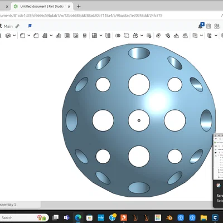Select the Chamfer tool

tap(36, 36)
